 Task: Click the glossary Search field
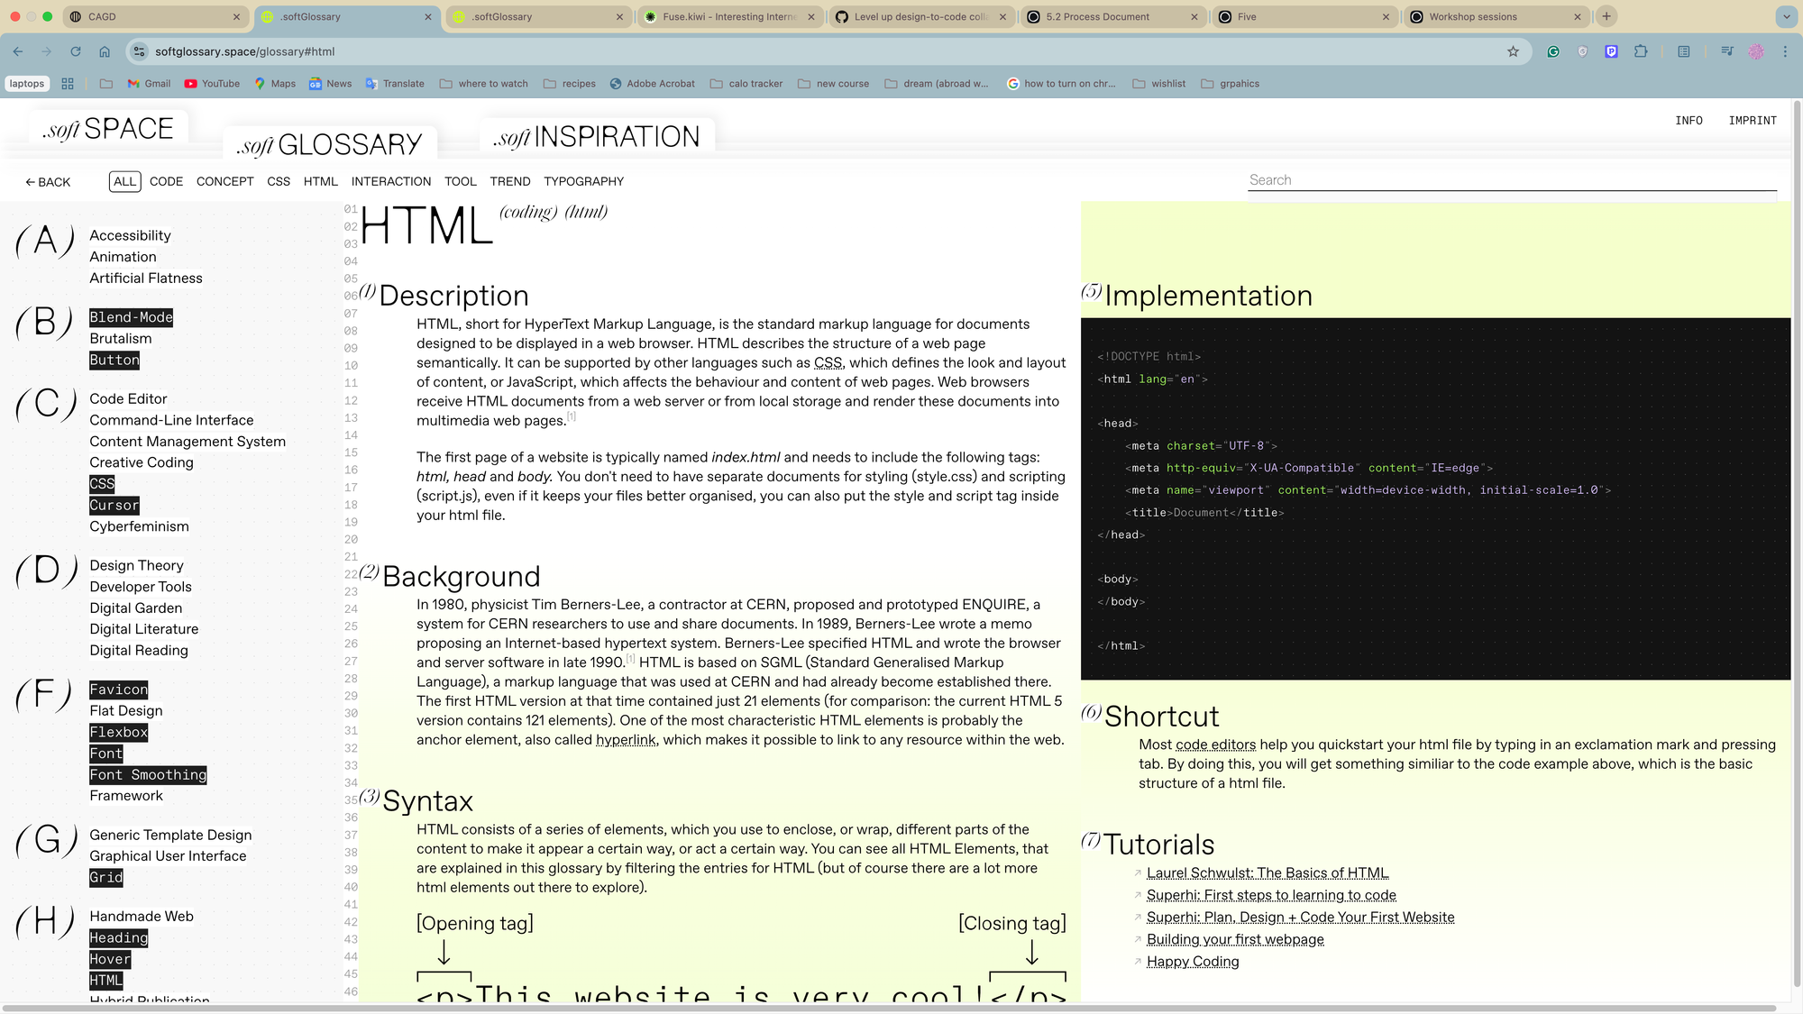1511,180
